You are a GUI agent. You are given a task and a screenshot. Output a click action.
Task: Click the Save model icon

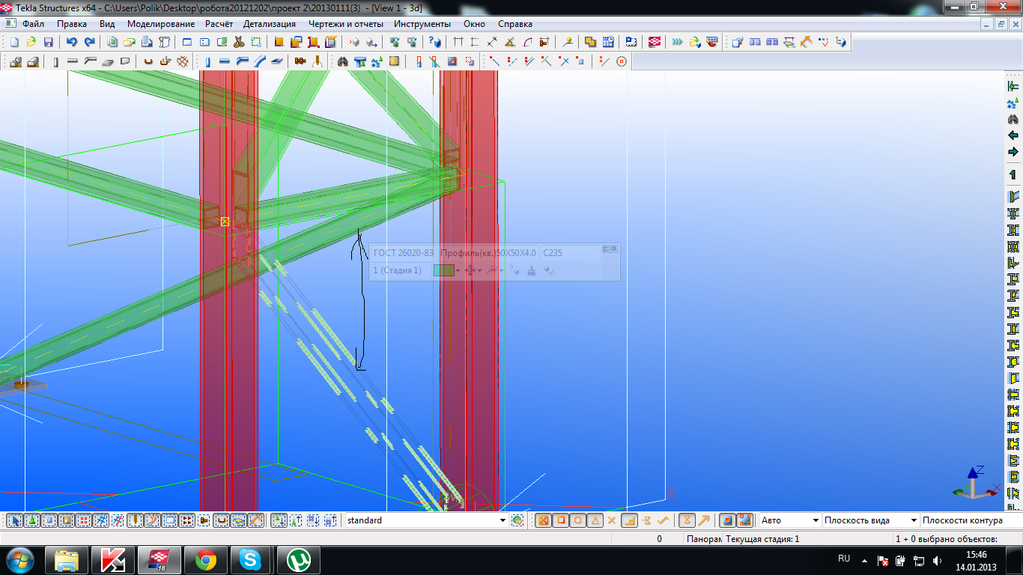coord(48,42)
